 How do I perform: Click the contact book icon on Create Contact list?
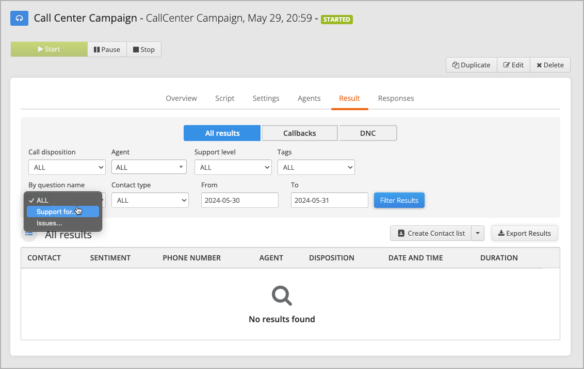click(400, 233)
